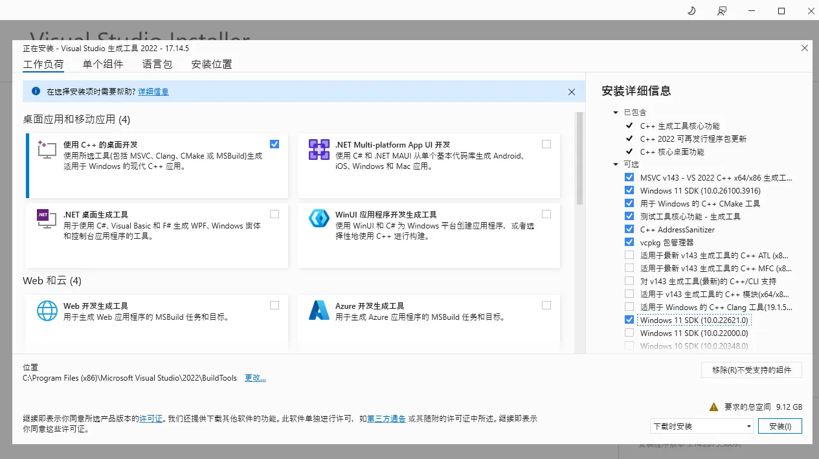Click the 移除(R)不受支持的组件 button
Screen dimensions: 819x459
tap(752, 370)
